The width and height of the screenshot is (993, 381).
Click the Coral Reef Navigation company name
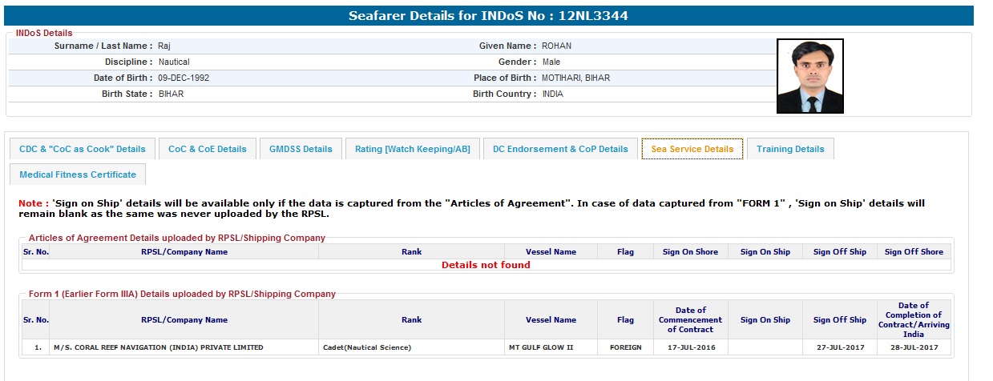point(158,347)
